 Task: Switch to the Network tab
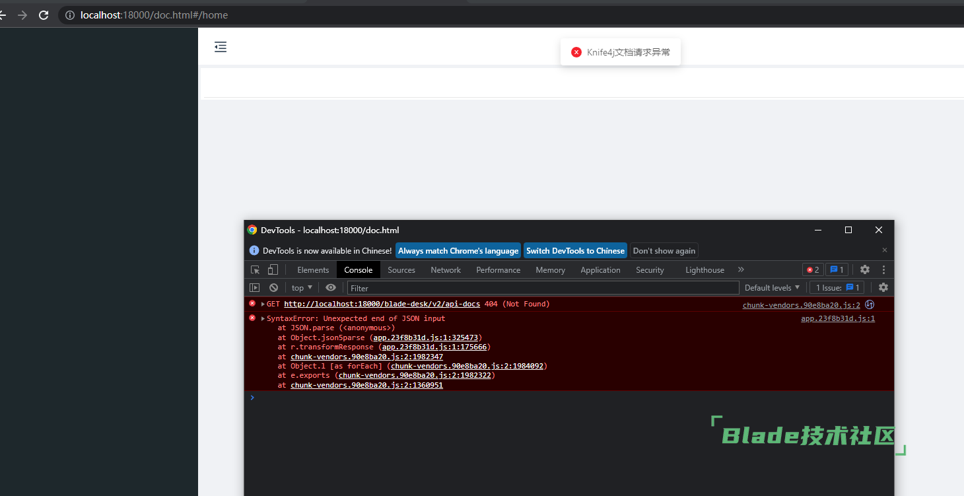[x=446, y=269]
